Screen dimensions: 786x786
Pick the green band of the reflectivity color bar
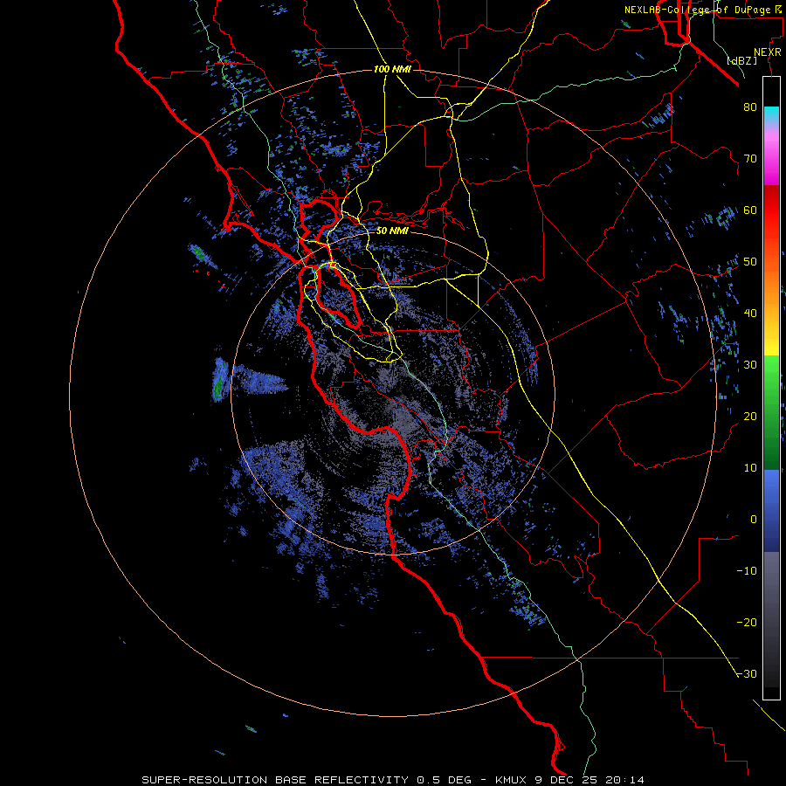tap(771, 412)
